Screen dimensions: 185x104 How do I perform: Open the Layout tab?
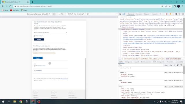[137, 62]
